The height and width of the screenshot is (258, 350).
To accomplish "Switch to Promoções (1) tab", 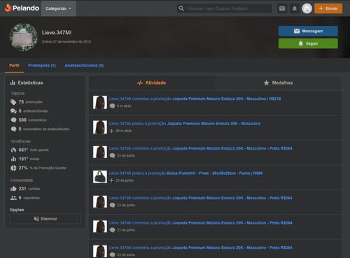I will 42,66.
